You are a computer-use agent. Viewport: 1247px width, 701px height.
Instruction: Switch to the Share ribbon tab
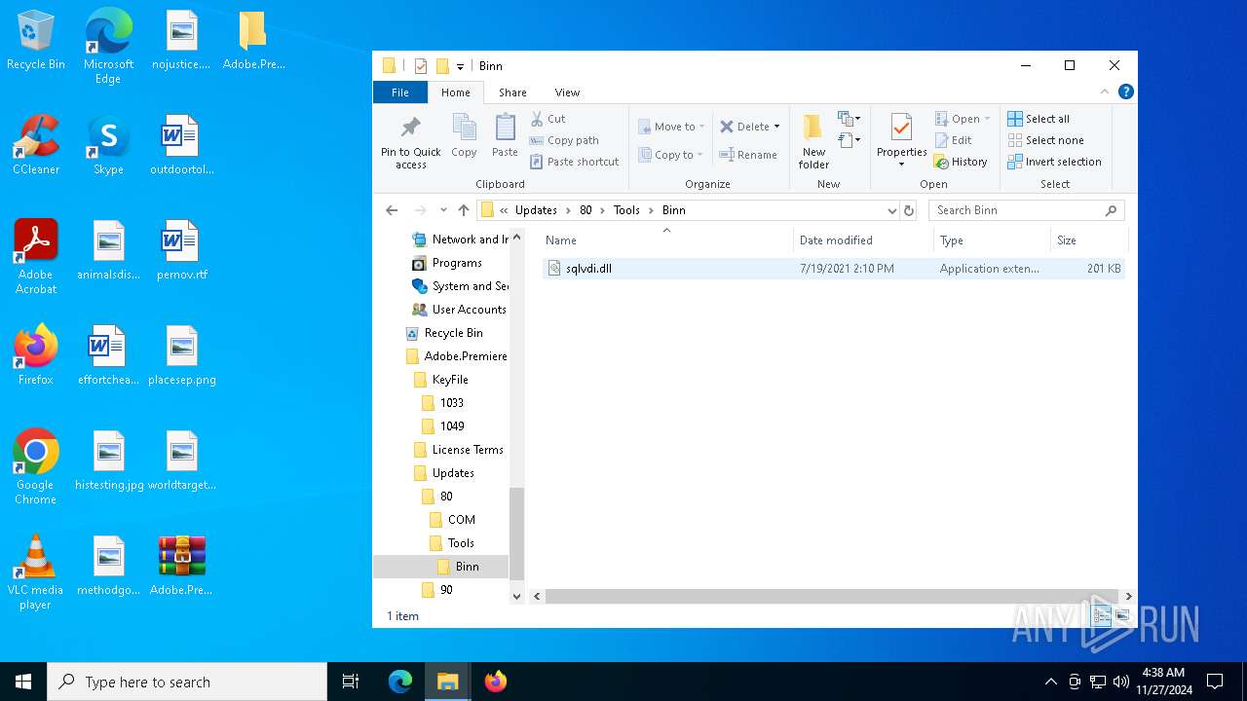[512, 92]
